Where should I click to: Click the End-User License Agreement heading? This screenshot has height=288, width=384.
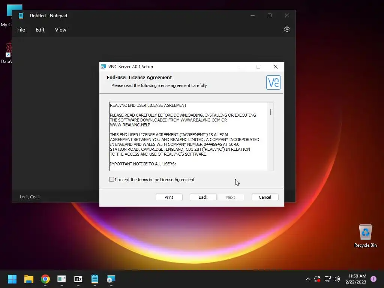(x=139, y=77)
